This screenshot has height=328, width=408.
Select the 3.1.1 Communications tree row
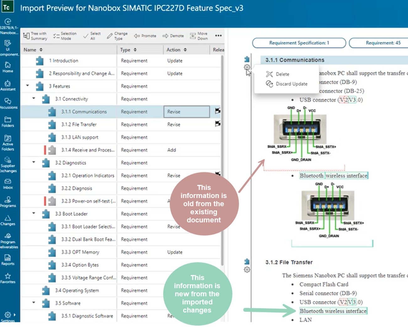coord(121,112)
